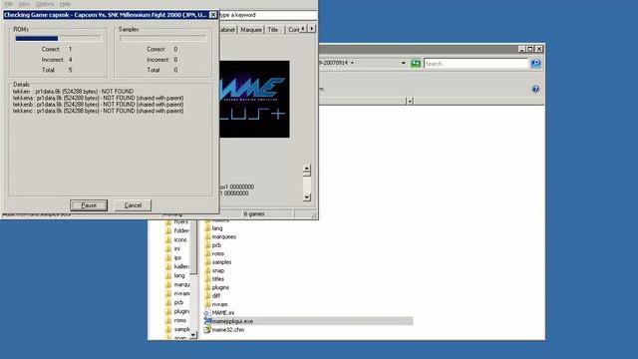Image resolution: width=638 pixels, height=359 pixels.
Task: Select the nvram folder in the file list
Action: 219,304
